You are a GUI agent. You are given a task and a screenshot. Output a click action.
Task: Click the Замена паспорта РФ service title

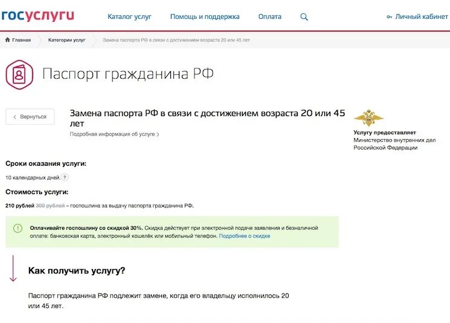click(x=207, y=118)
